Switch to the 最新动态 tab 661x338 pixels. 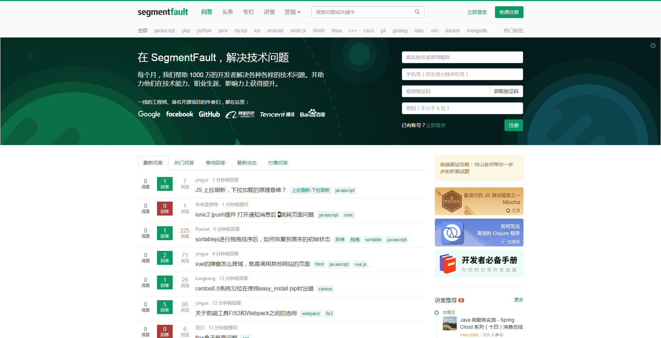pos(247,163)
